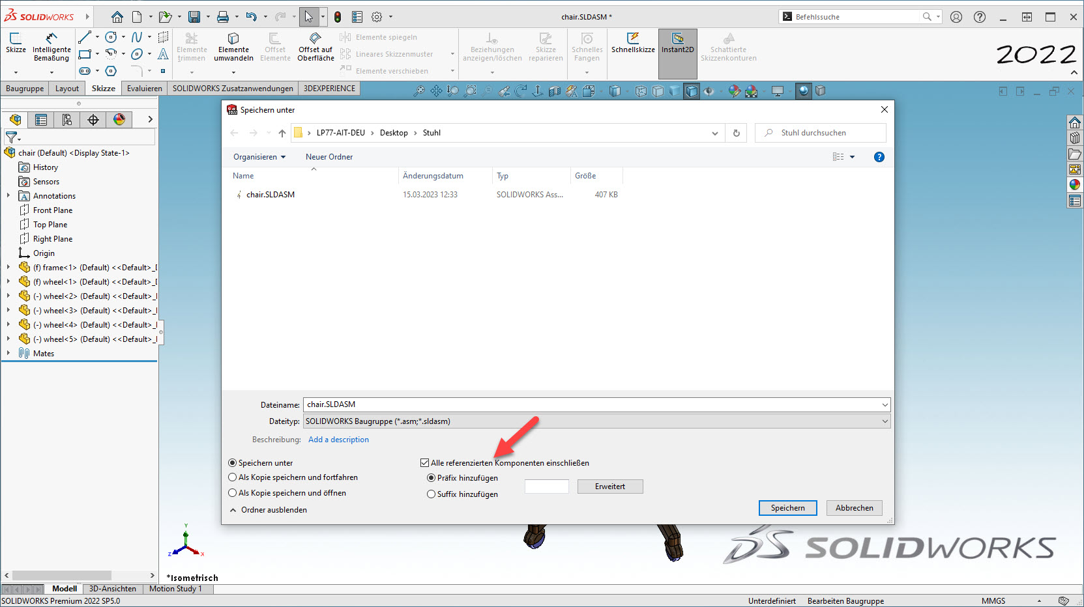The height and width of the screenshot is (607, 1084).
Task: Click the Desktop breadcrumb in the path
Action: coord(394,133)
